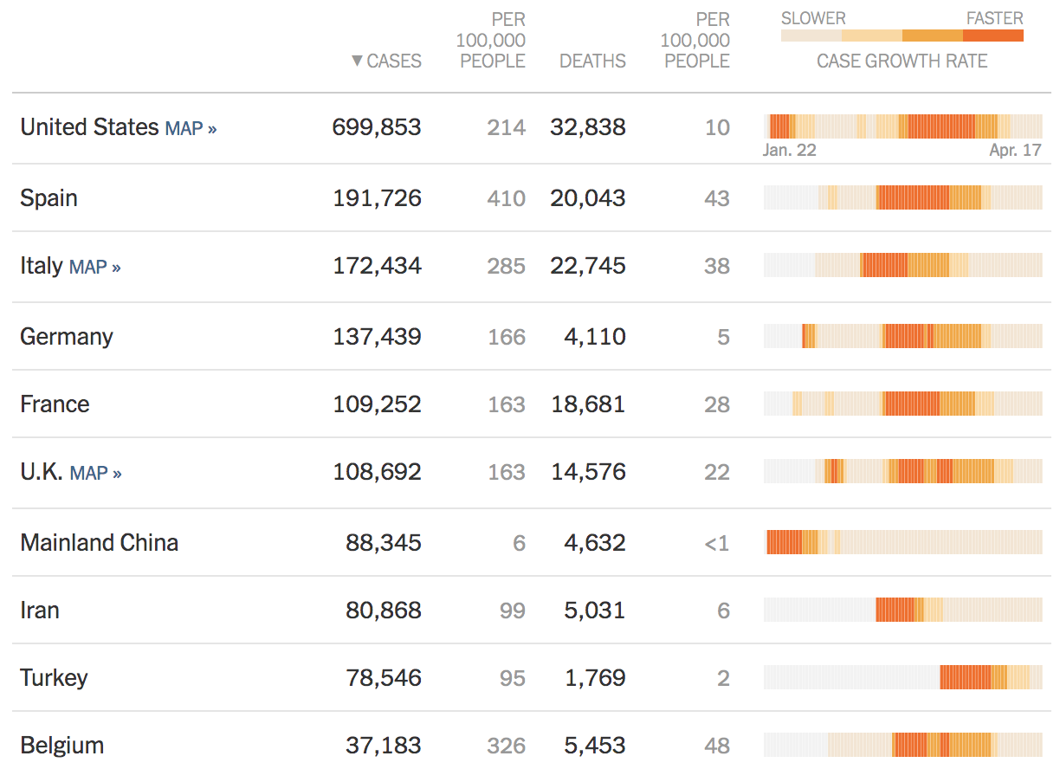Viewport: 1060px width, 769px height.
Task: Open the U.K. MAP link
Action: tap(95, 473)
